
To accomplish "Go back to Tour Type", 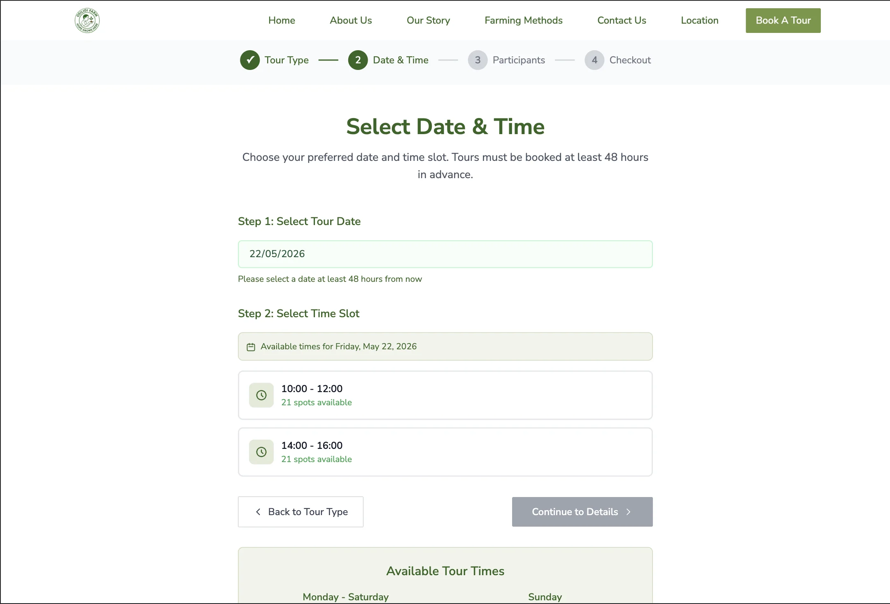I will click(x=301, y=512).
